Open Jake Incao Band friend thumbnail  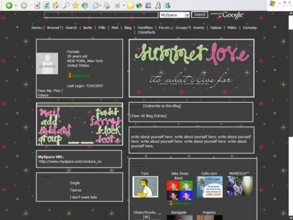coord(179,191)
